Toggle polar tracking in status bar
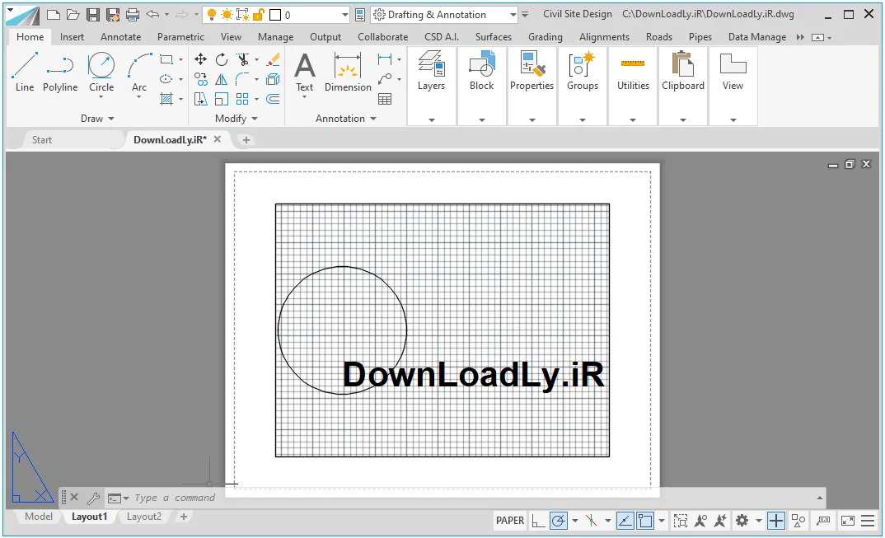This screenshot has height=538, width=885. [x=558, y=521]
